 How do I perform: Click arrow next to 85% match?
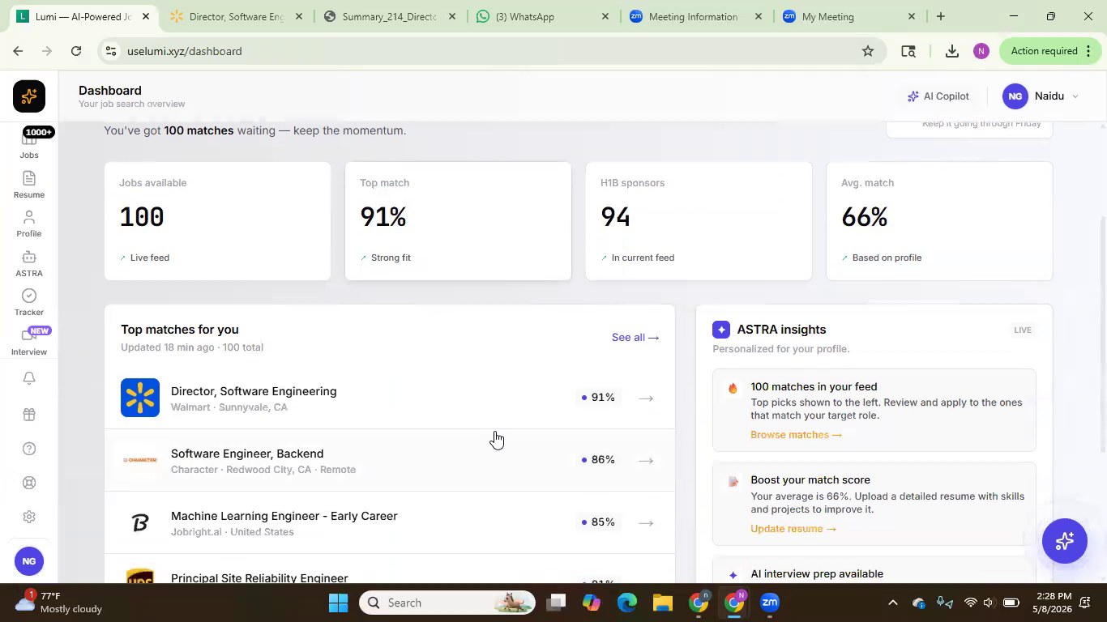[x=646, y=523]
